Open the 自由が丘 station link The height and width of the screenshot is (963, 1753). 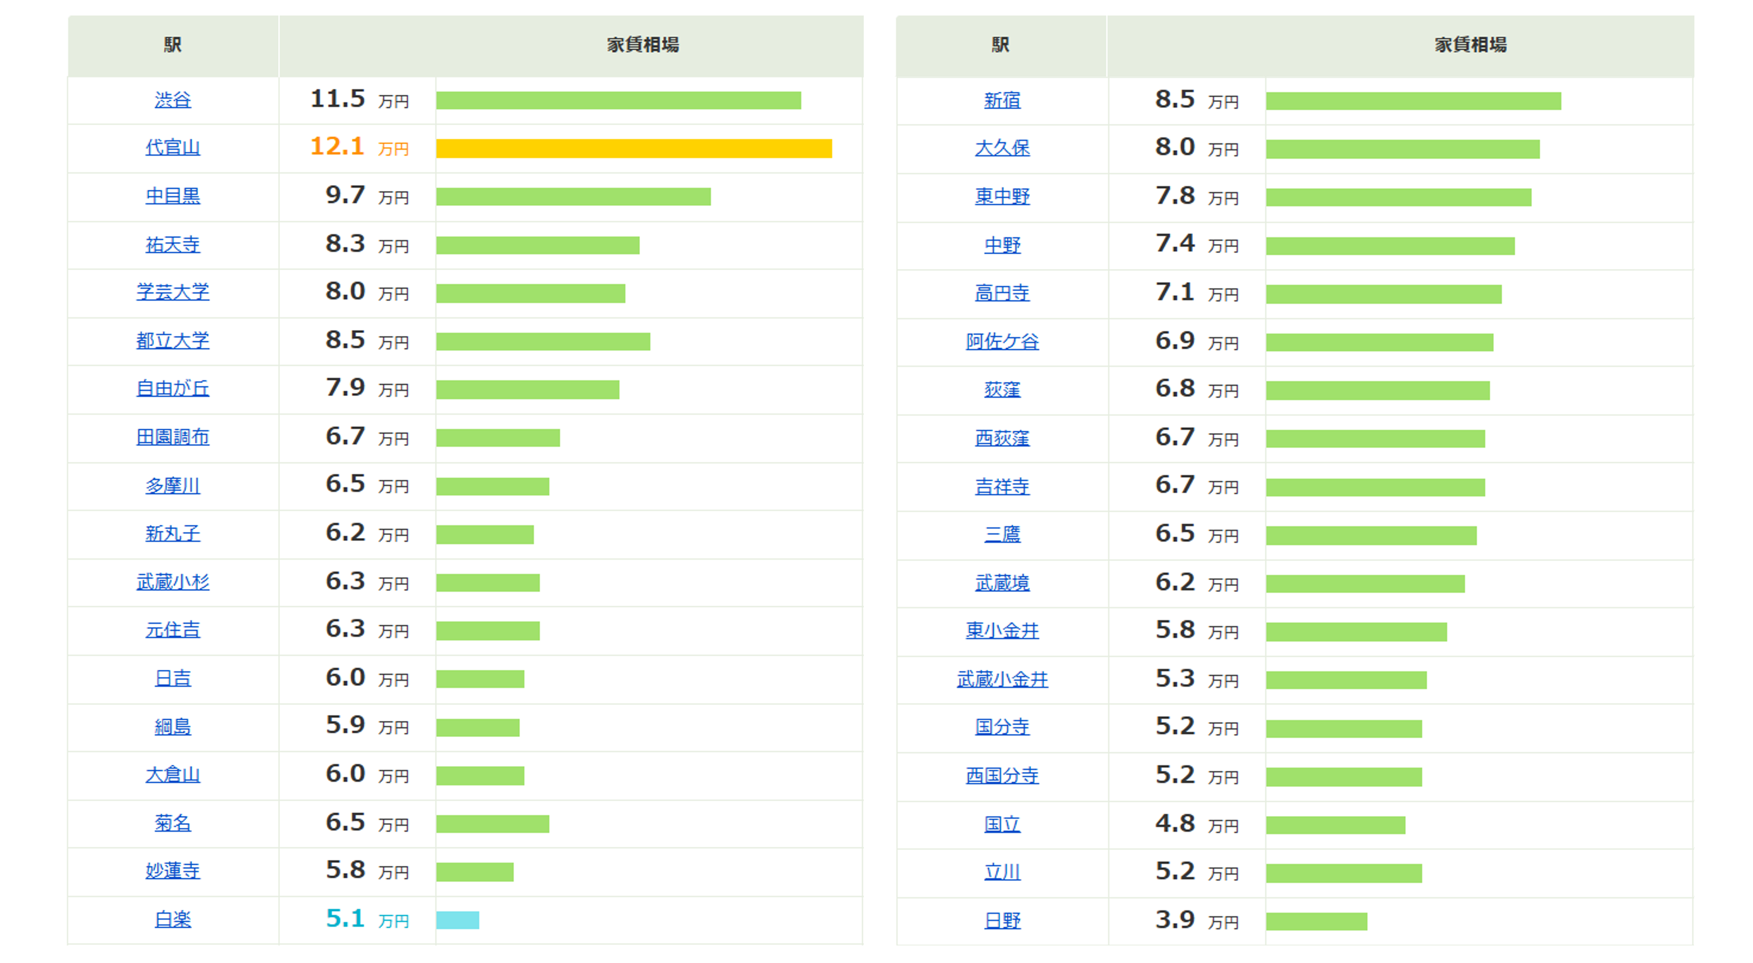(173, 389)
